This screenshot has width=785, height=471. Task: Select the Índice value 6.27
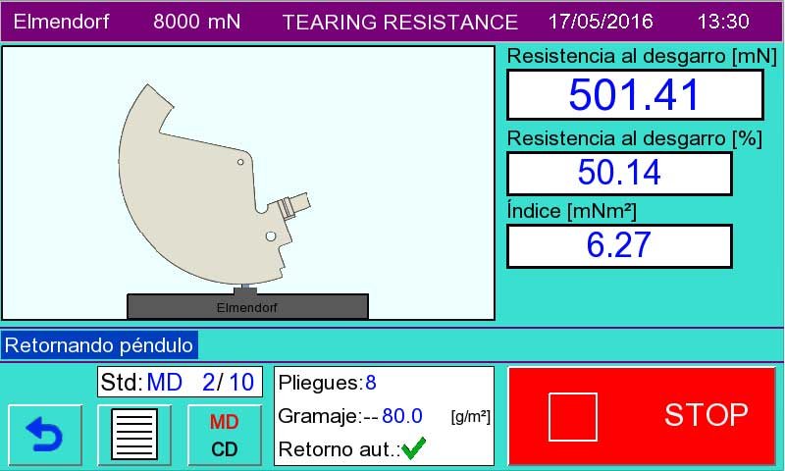[619, 245]
